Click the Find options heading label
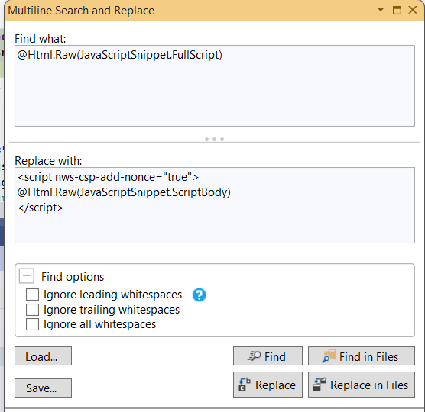Screen dimensions: 425x412 point(73,277)
